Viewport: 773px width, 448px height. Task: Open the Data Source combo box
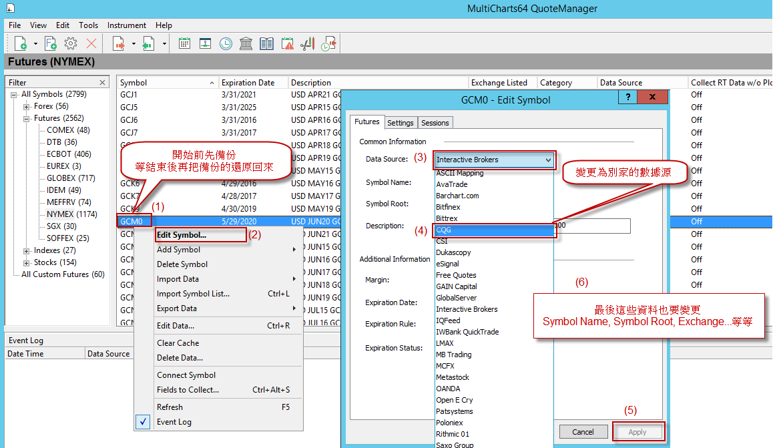click(494, 160)
